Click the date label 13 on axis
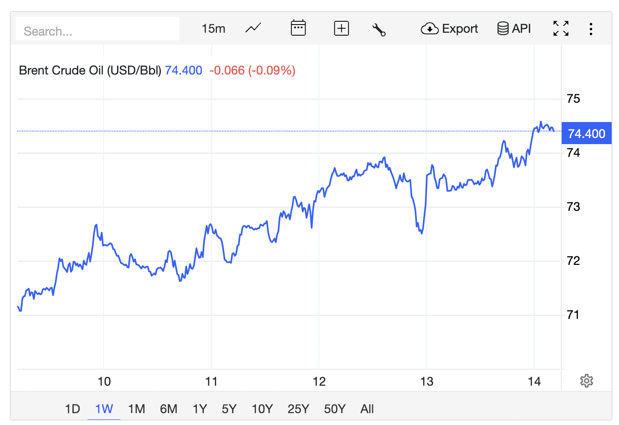This screenshot has height=425, width=619. coord(427,382)
